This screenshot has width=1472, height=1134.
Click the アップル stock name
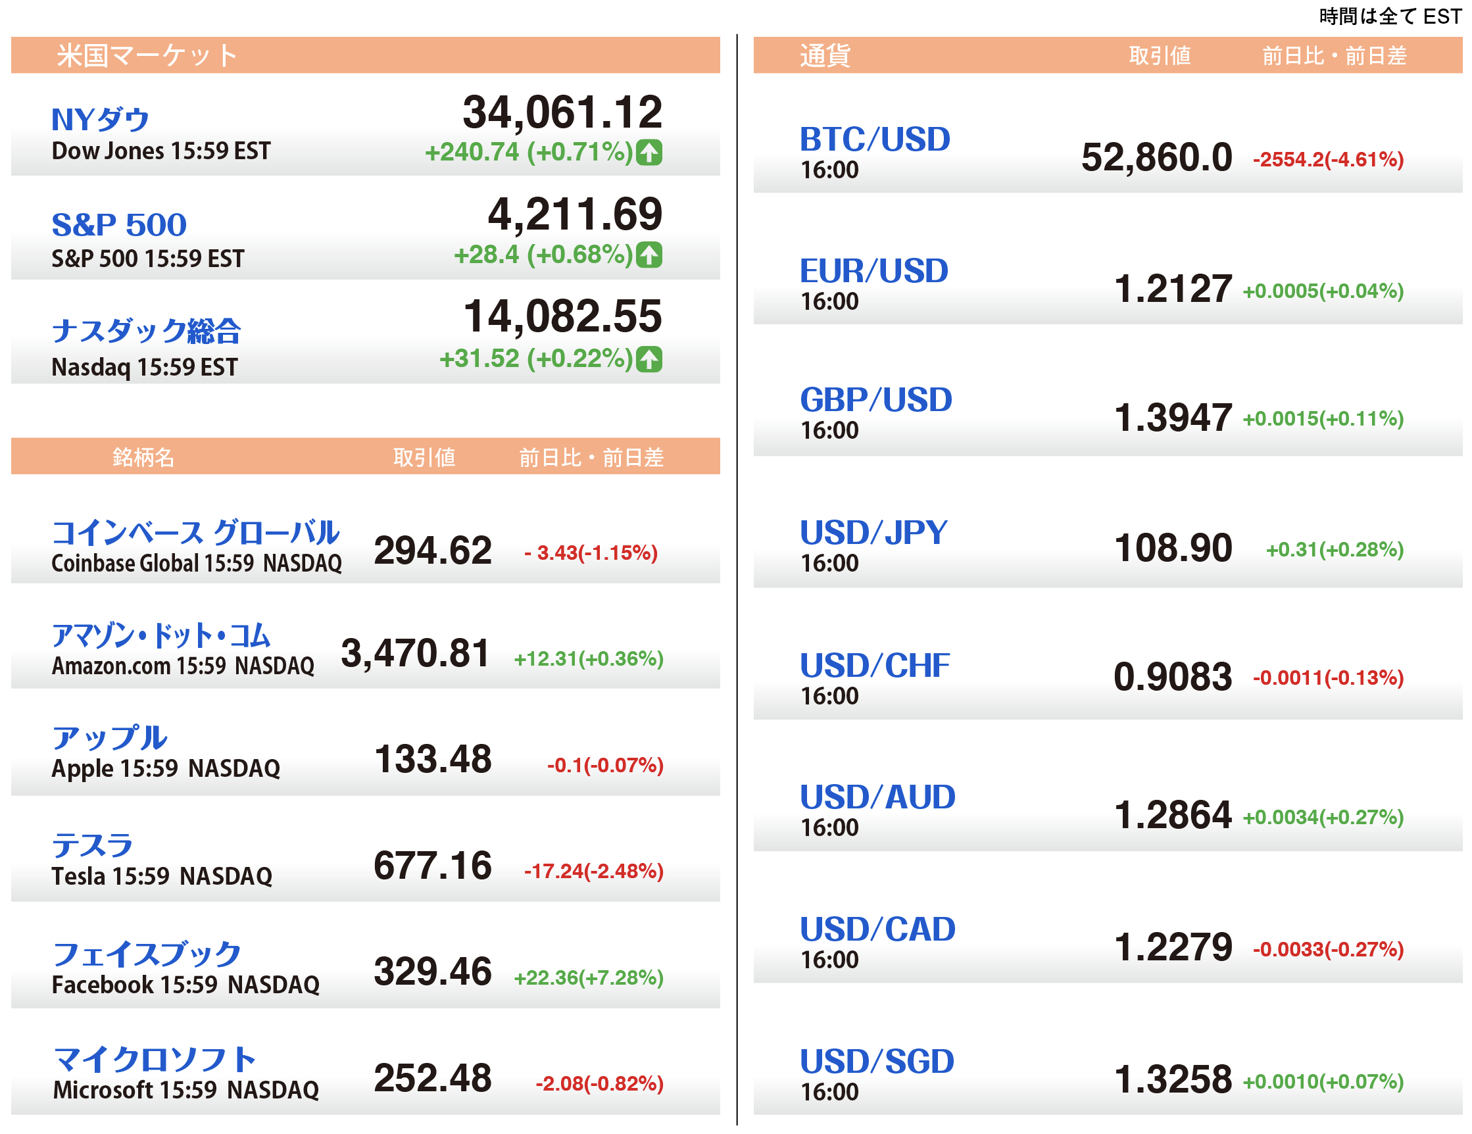coord(110,738)
